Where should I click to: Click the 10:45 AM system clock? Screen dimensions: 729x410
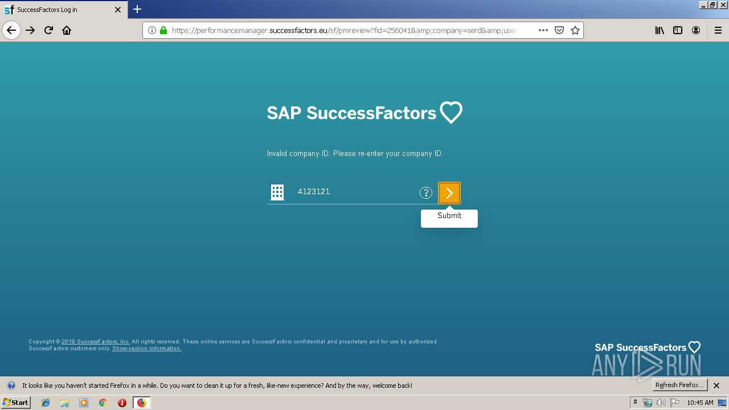tap(700, 403)
